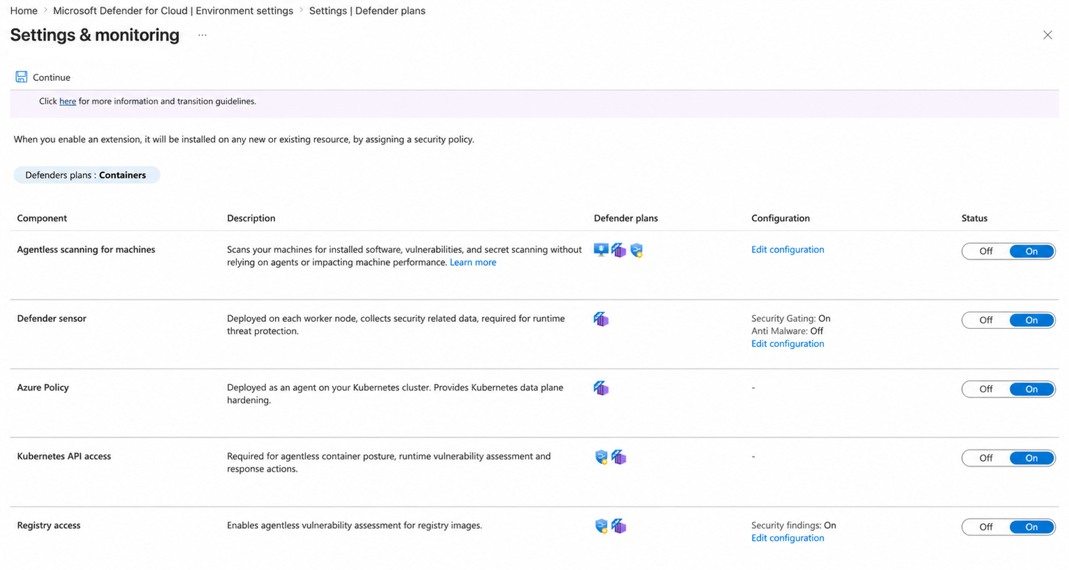Open Settings | Defender plans breadcrumb
The image size is (1069, 570).
click(367, 10)
